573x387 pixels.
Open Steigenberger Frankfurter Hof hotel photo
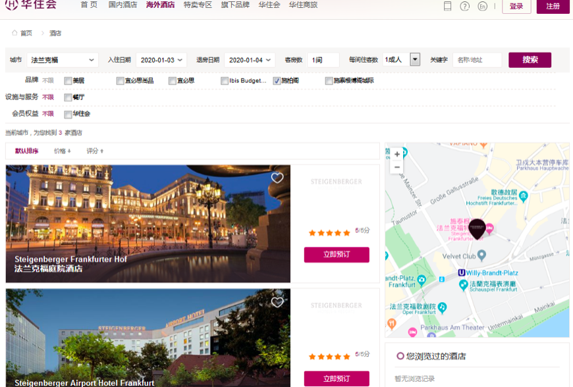point(148,224)
